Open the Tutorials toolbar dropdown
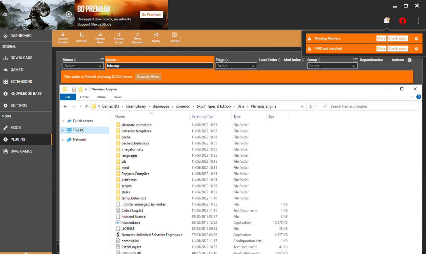Image resolution: width=426 pixels, height=254 pixels. point(175,38)
